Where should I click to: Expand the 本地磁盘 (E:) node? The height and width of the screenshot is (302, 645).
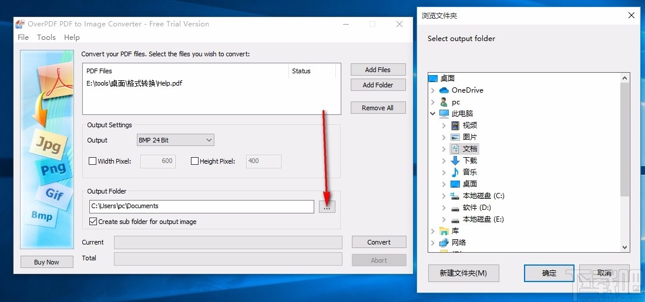[x=444, y=219]
